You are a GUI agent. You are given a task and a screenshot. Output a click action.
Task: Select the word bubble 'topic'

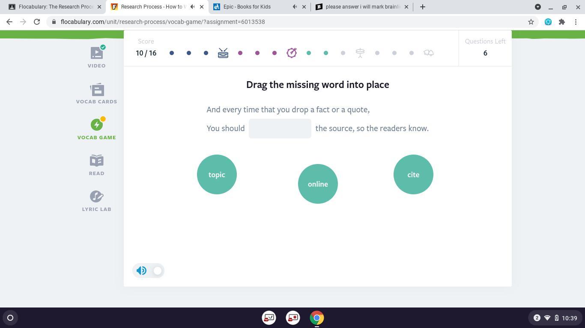(x=217, y=175)
